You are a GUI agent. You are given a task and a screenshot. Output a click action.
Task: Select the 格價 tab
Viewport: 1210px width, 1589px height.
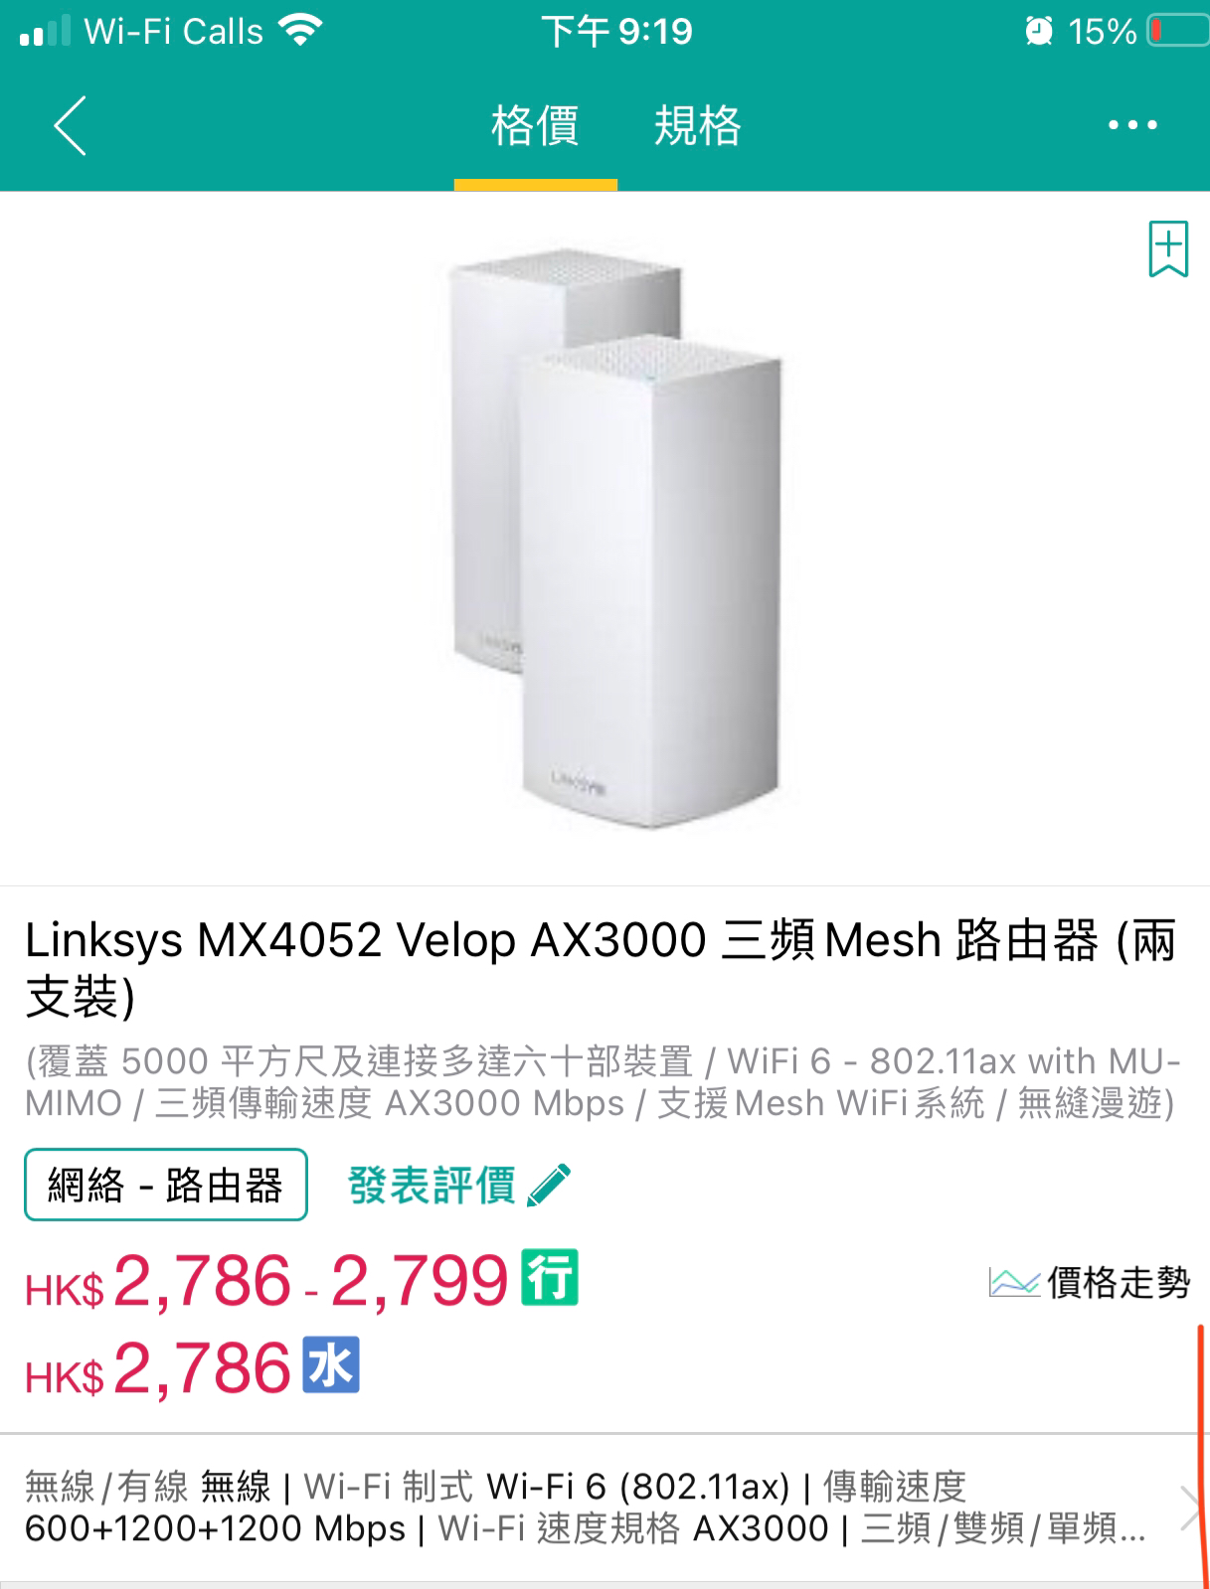[x=535, y=126]
